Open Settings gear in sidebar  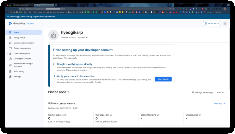pos(10,77)
